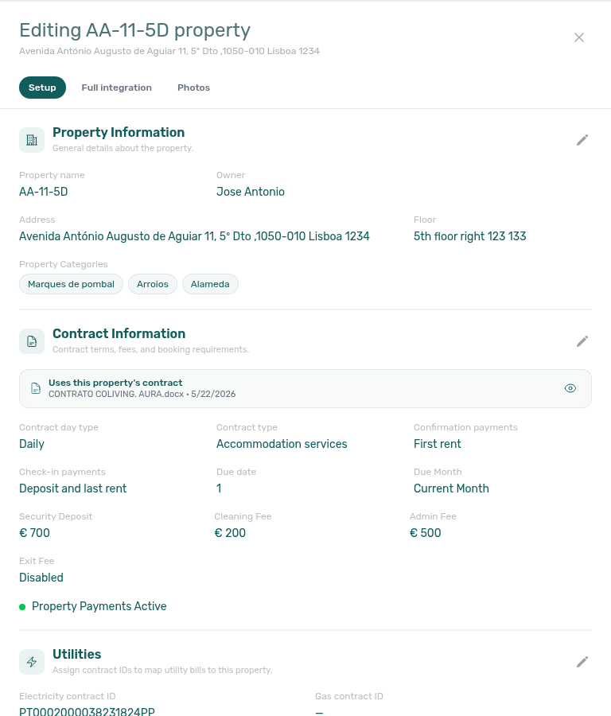Edit Utilities section with pencil icon
Screen dimensions: 611x716
tap(582, 662)
